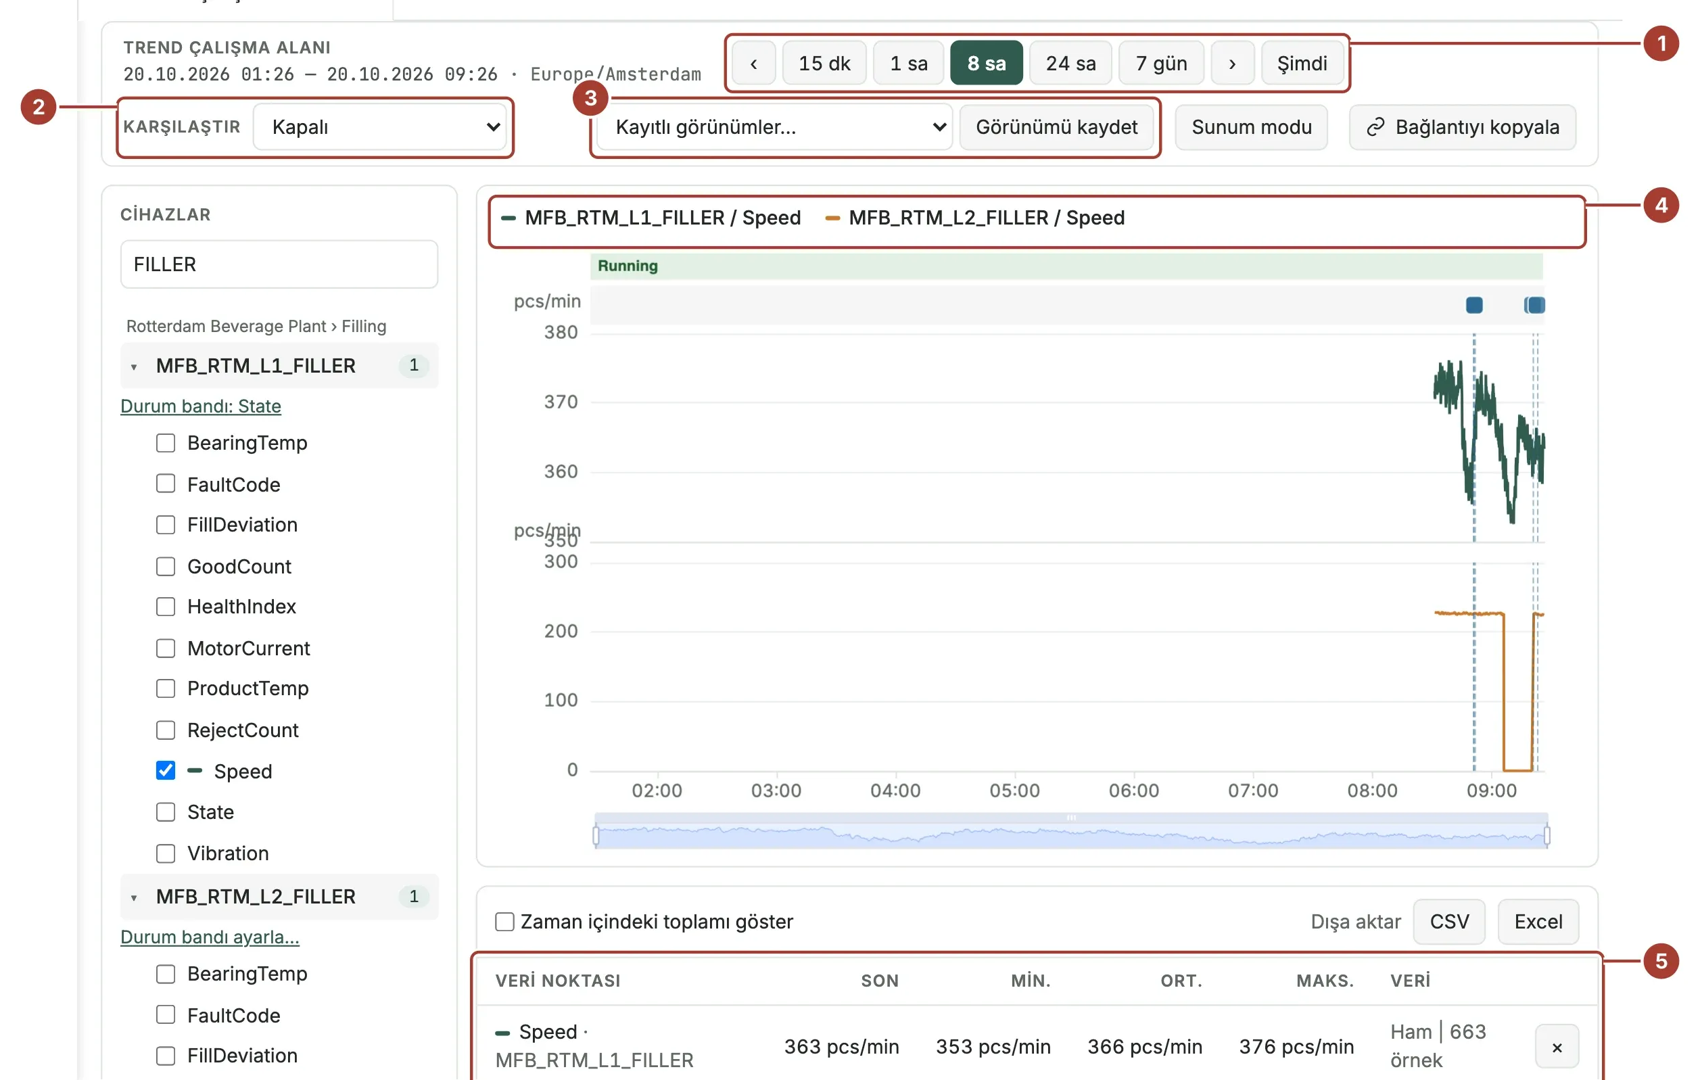Screen dimensions: 1700x1080
Task: Go to the previous time range arrow
Action: click(753, 64)
